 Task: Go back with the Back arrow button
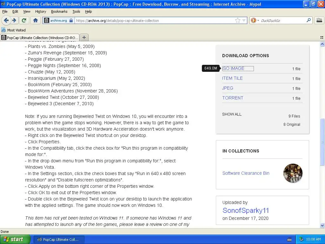pos(6,20)
